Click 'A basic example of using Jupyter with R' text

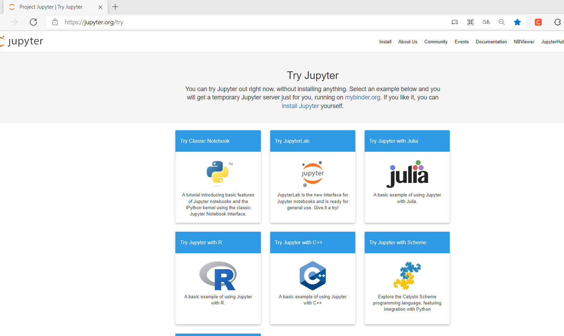tap(218, 300)
